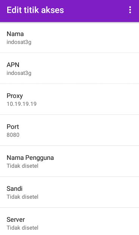139x235 pixels.
Task: Open the APN setting
Action: [69, 68]
